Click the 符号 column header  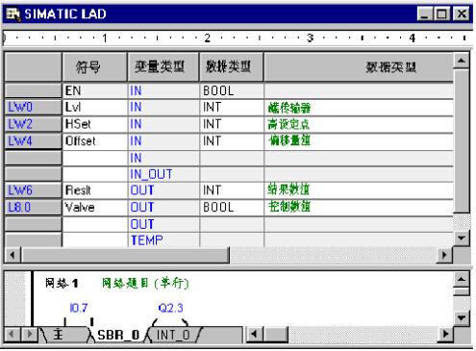click(x=95, y=67)
